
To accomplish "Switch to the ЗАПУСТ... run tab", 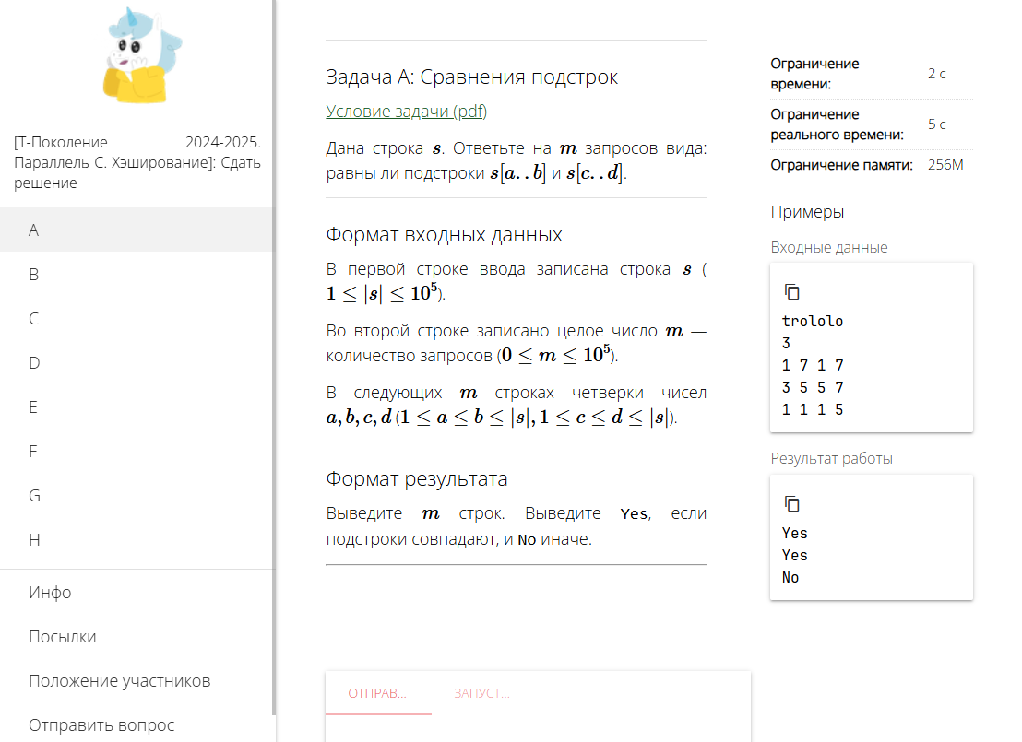I will click(x=481, y=693).
